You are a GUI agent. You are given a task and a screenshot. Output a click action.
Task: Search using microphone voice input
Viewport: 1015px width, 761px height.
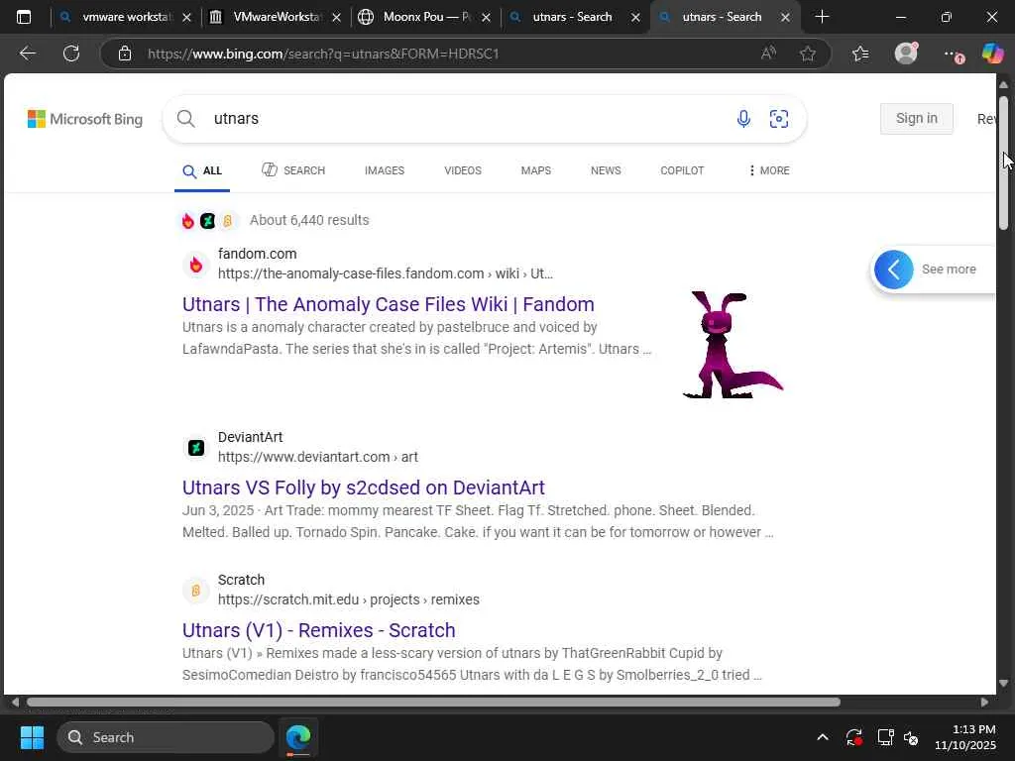pos(743,119)
